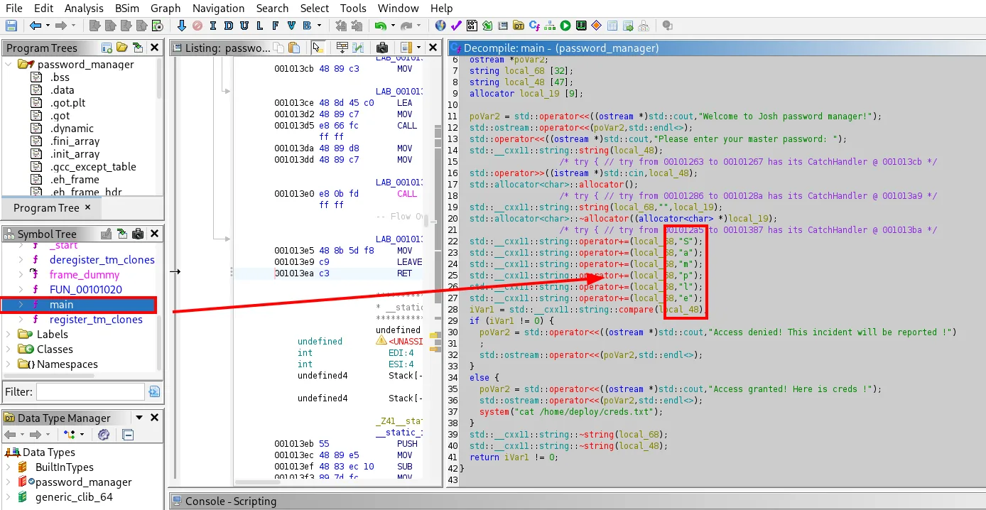Click the system("cat /home/deploy/creds.txt") line
986x510 pixels.
point(570,411)
